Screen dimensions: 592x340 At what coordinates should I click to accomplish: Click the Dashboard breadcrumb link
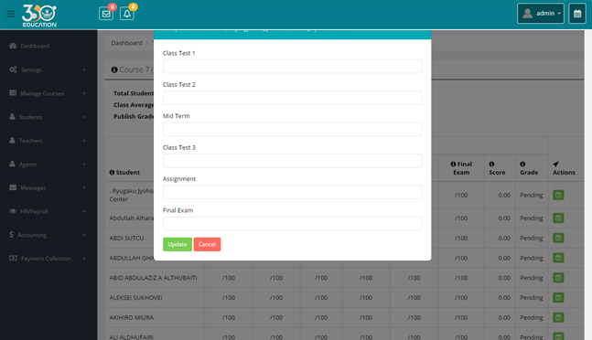tap(126, 43)
